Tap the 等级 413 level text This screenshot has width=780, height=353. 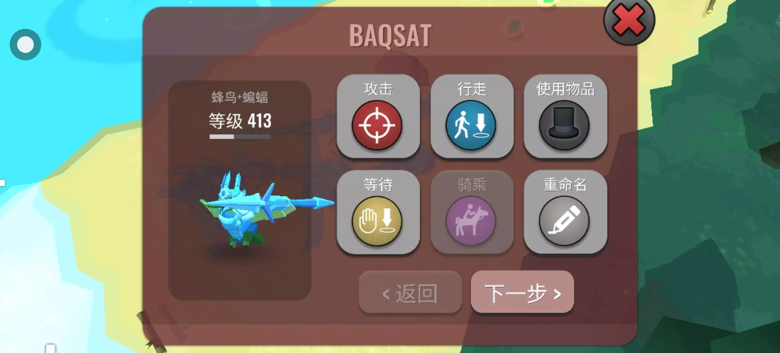coord(240,121)
